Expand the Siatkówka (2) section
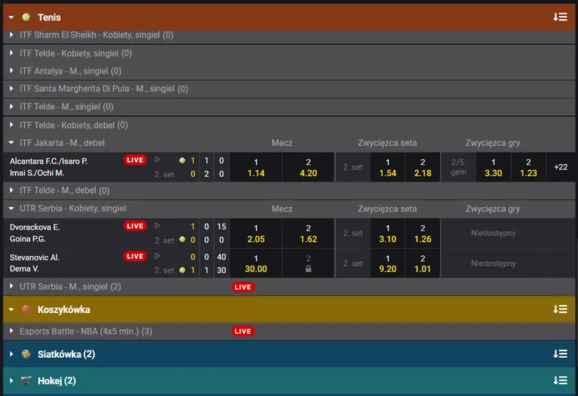 click(x=12, y=354)
